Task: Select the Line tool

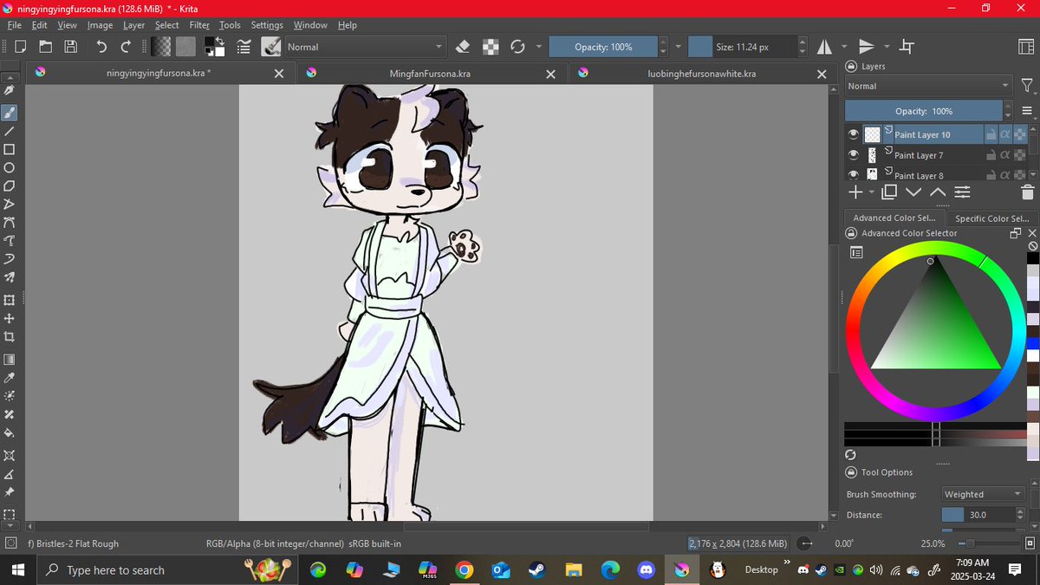Action: point(10,131)
